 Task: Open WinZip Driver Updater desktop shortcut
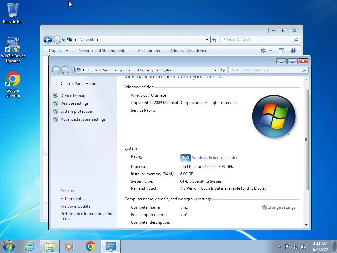pyautogui.click(x=13, y=50)
